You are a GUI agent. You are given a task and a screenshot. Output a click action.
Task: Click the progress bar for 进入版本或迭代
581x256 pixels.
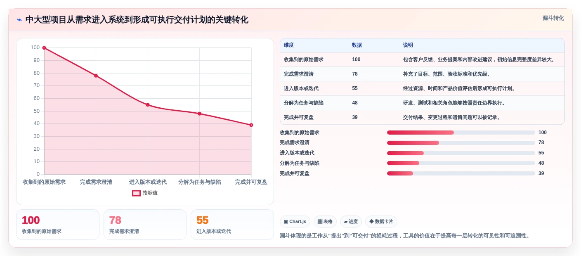[461, 153]
